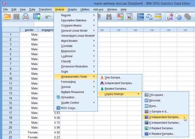
Task: Click the gray Show All Variables icon
Action: coord(187,17)
